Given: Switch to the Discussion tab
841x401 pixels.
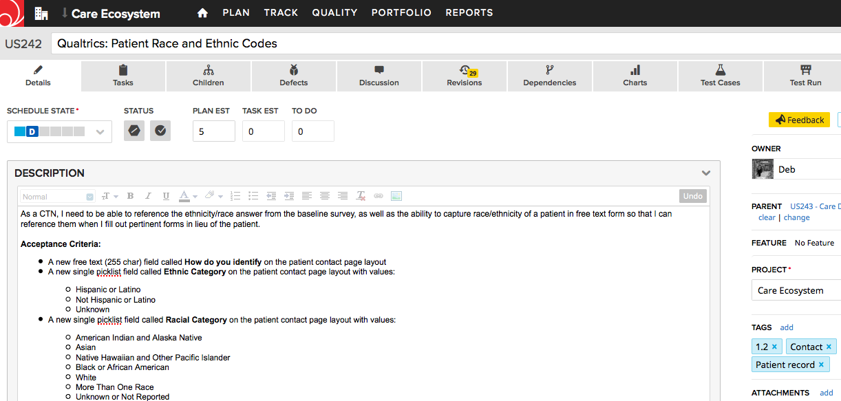Looking at the screenshot, I should coord(379,76).
